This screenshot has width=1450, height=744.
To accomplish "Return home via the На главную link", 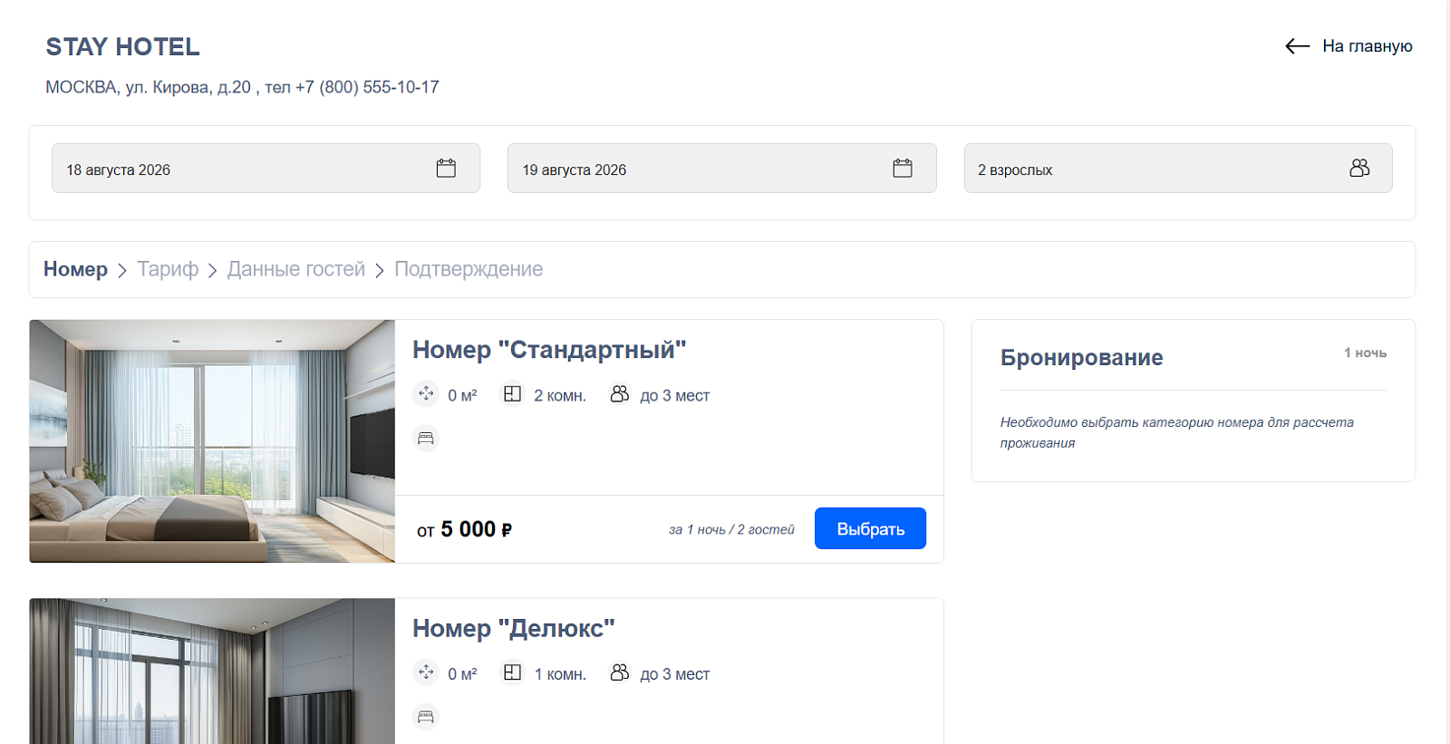I will pyautogui.click(x=1367, y=46).
